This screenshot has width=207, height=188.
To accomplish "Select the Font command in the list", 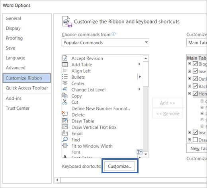I will tap(76, 152).
